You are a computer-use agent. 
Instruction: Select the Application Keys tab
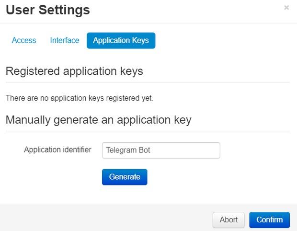tap(121, 41)
